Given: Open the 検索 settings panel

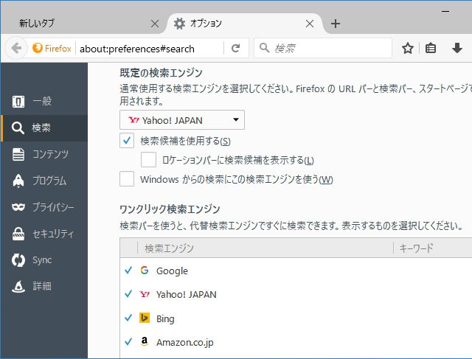Looking at the screenshot, I should coord(44,128).
